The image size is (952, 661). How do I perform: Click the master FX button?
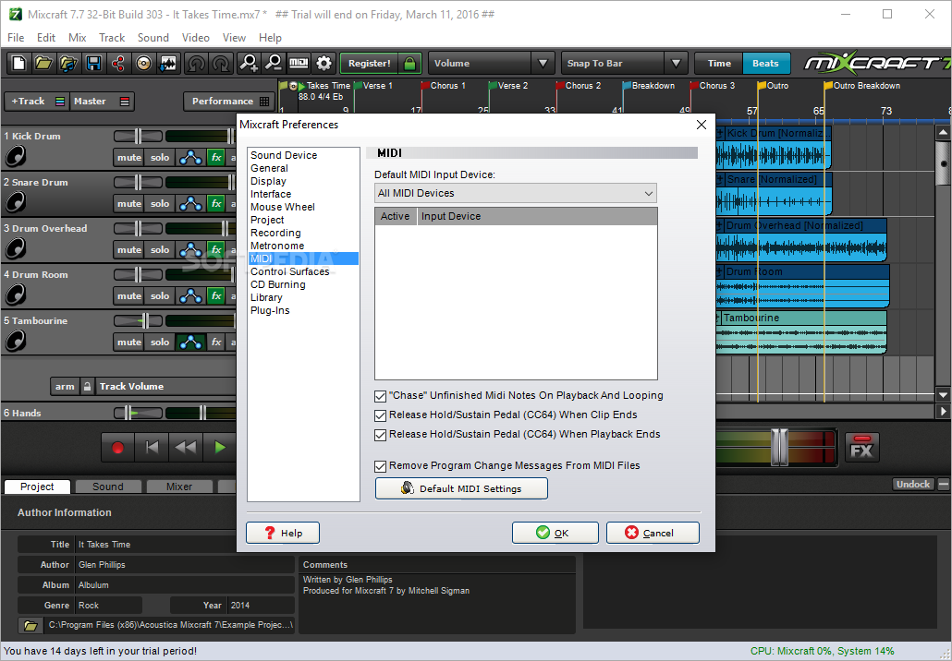coord(861,448)
